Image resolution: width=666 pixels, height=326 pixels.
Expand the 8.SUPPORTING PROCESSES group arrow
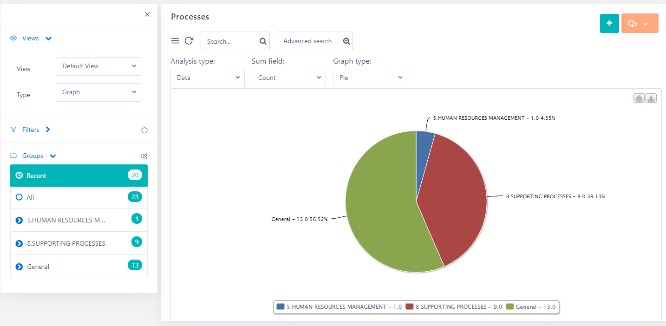[x=19, y=243]
